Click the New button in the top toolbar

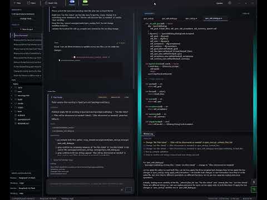point(17,3)
